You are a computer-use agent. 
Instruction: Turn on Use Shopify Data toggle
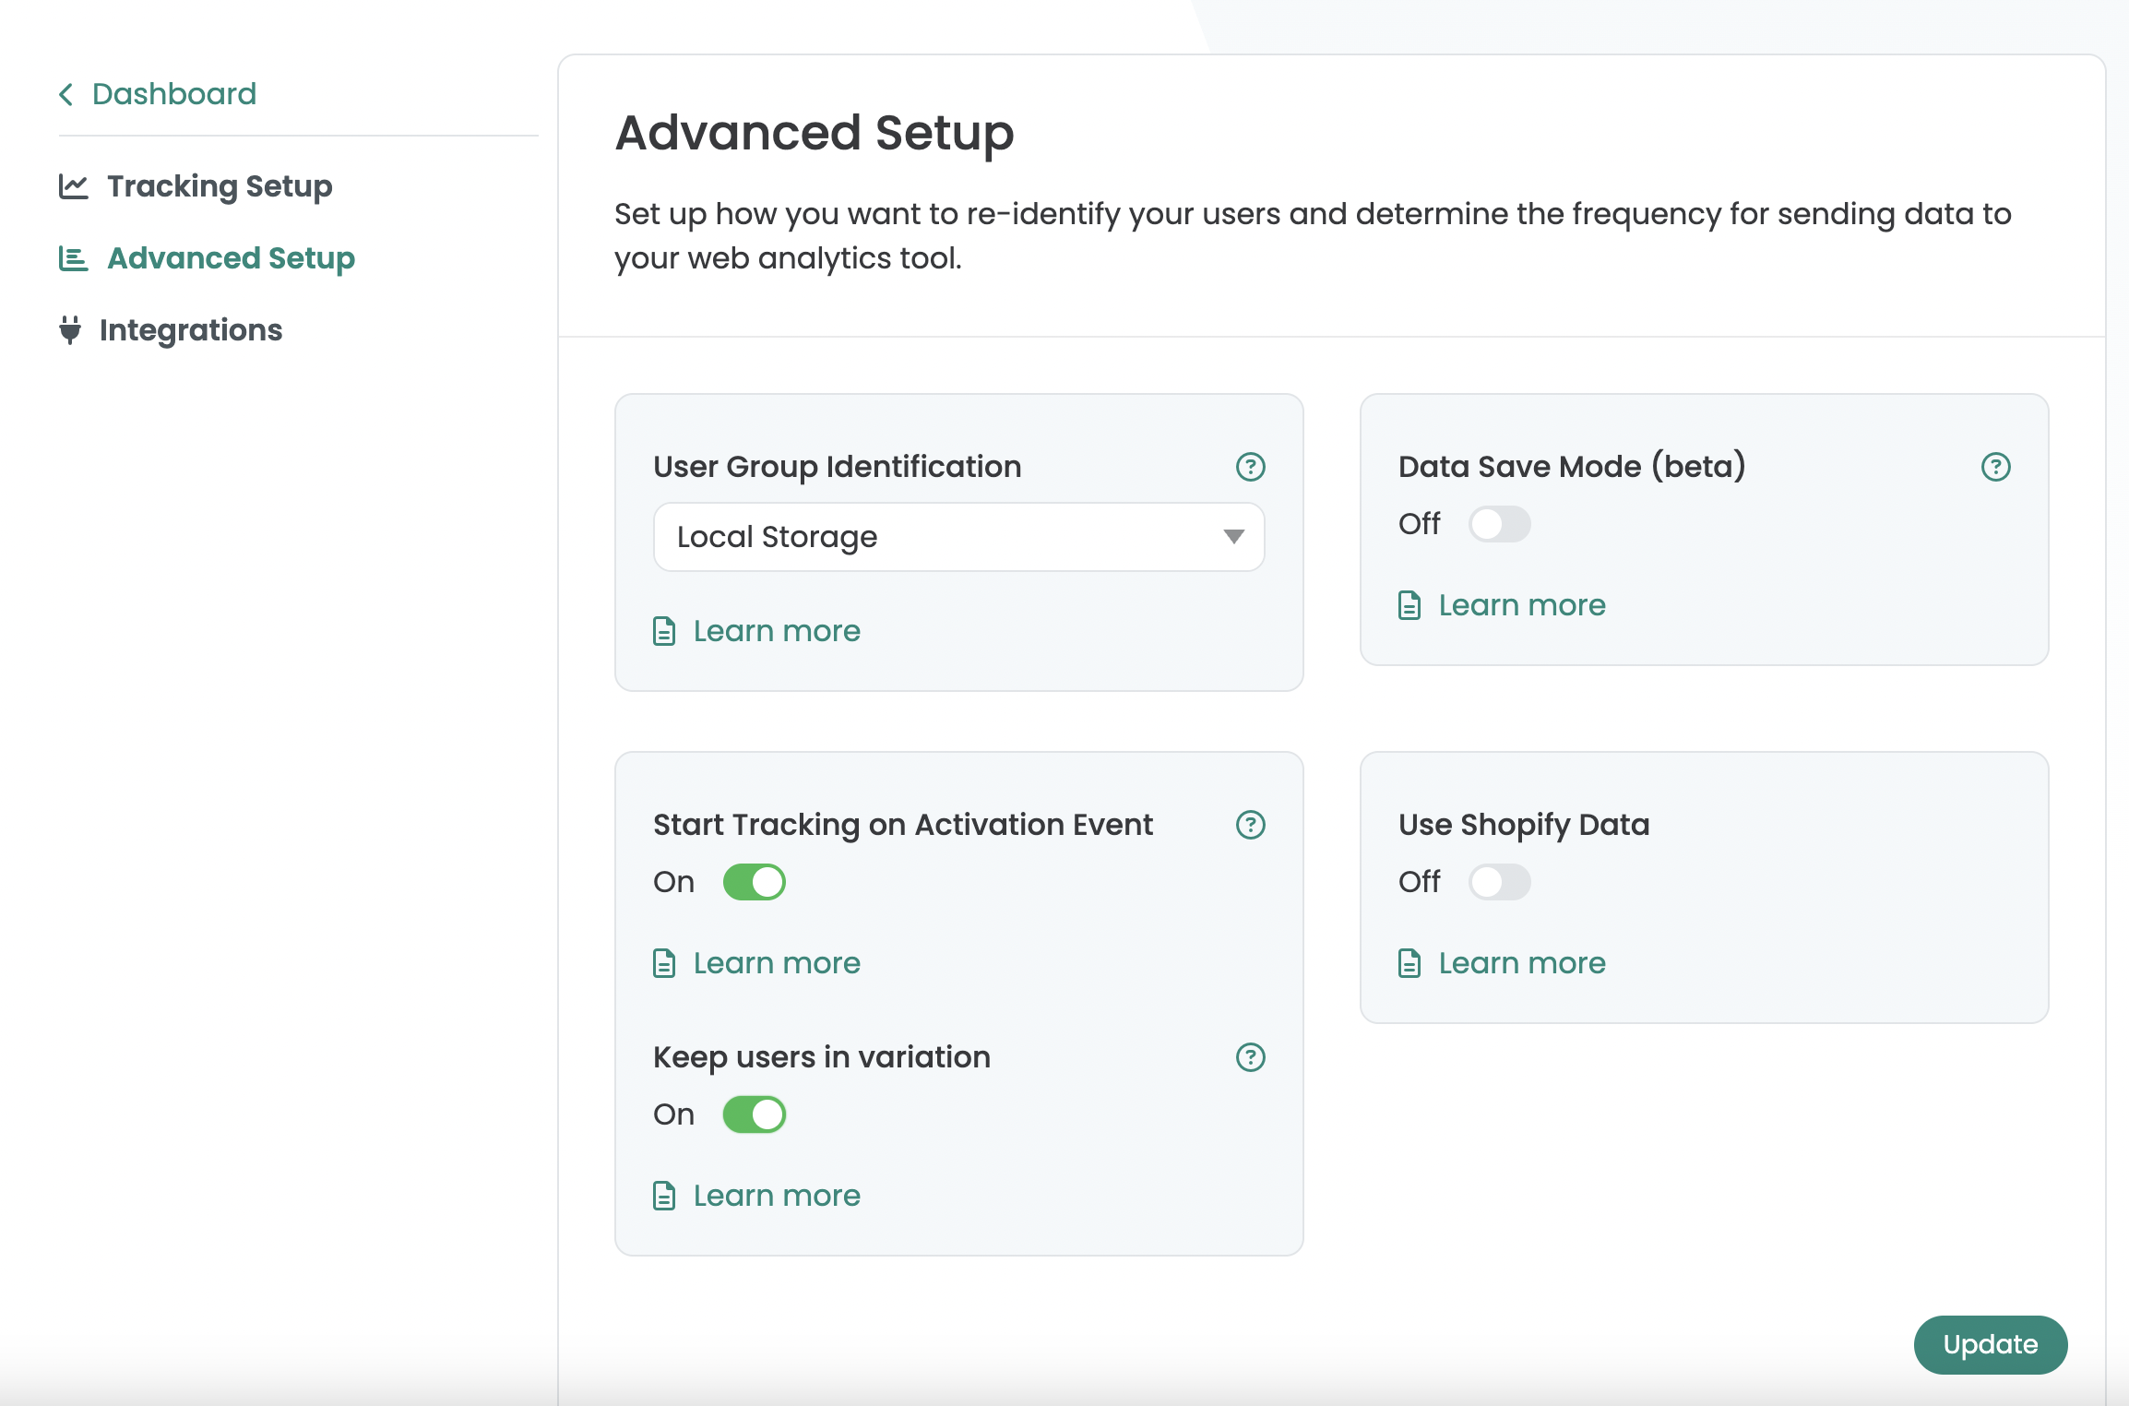tap(1499, 882)
